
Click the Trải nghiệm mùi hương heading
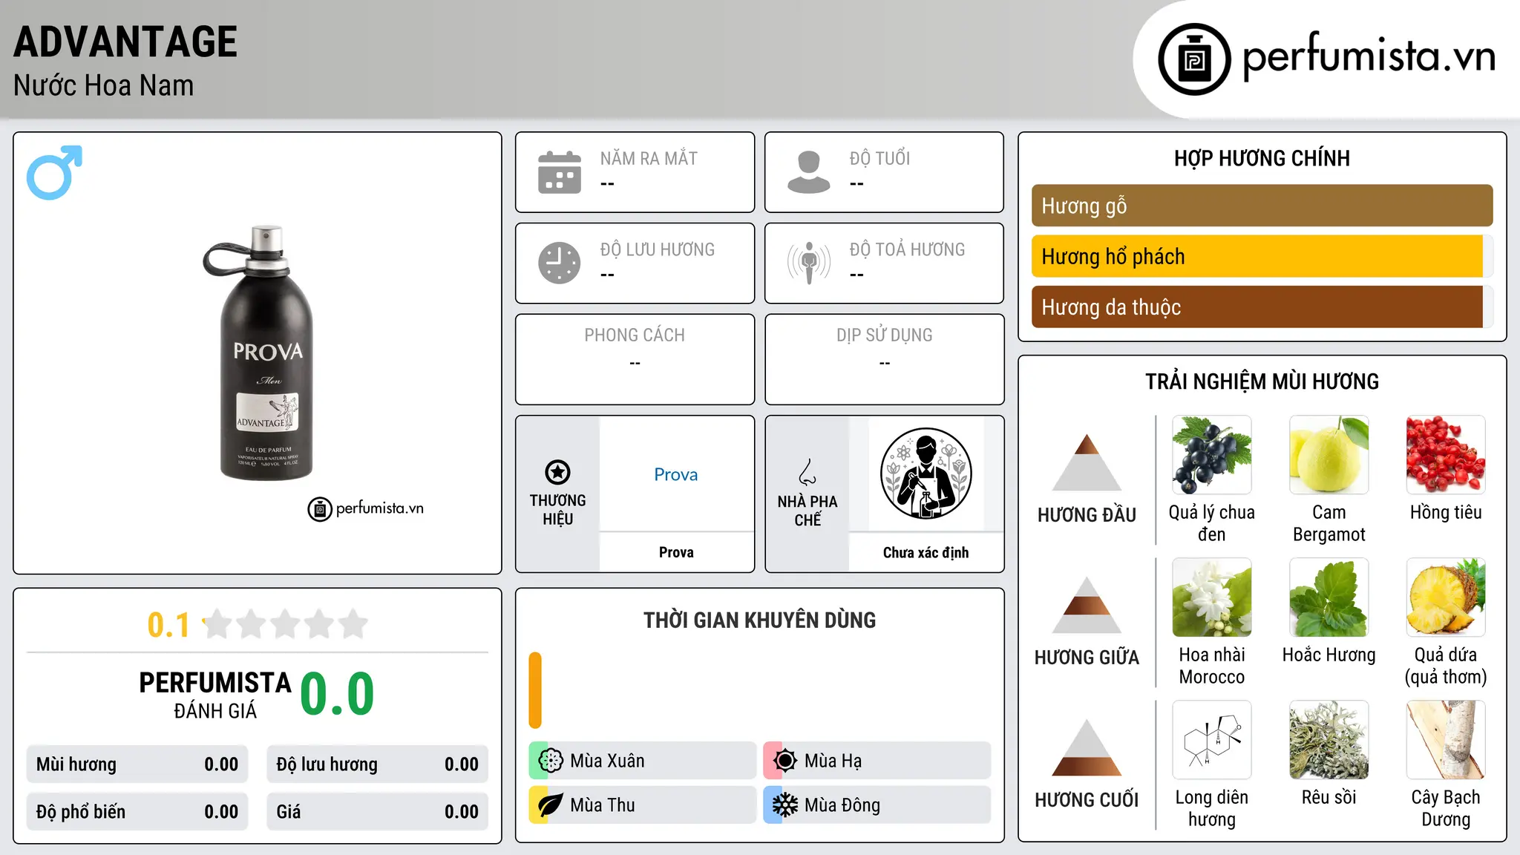(1262, 381)
